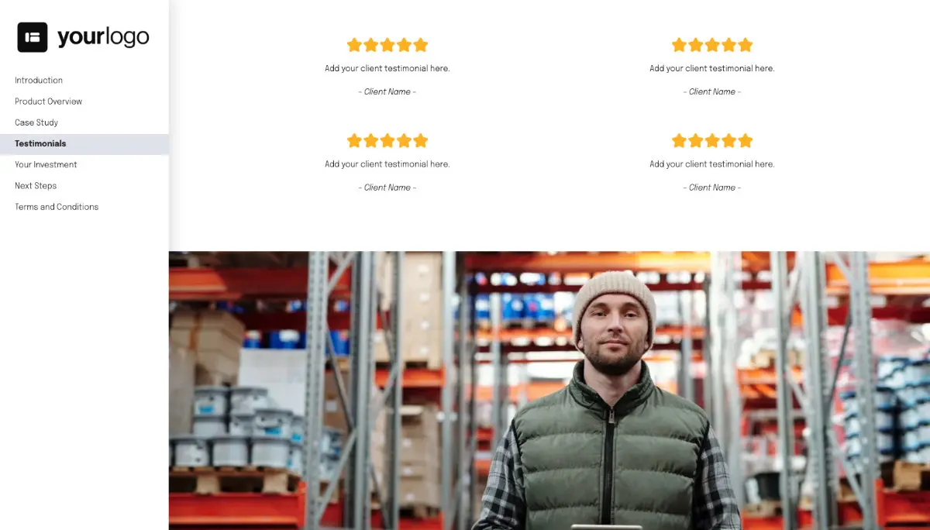
Task: Select the top-right five-star rating icons
Action: pyautogui.click(x=712, y=45)
